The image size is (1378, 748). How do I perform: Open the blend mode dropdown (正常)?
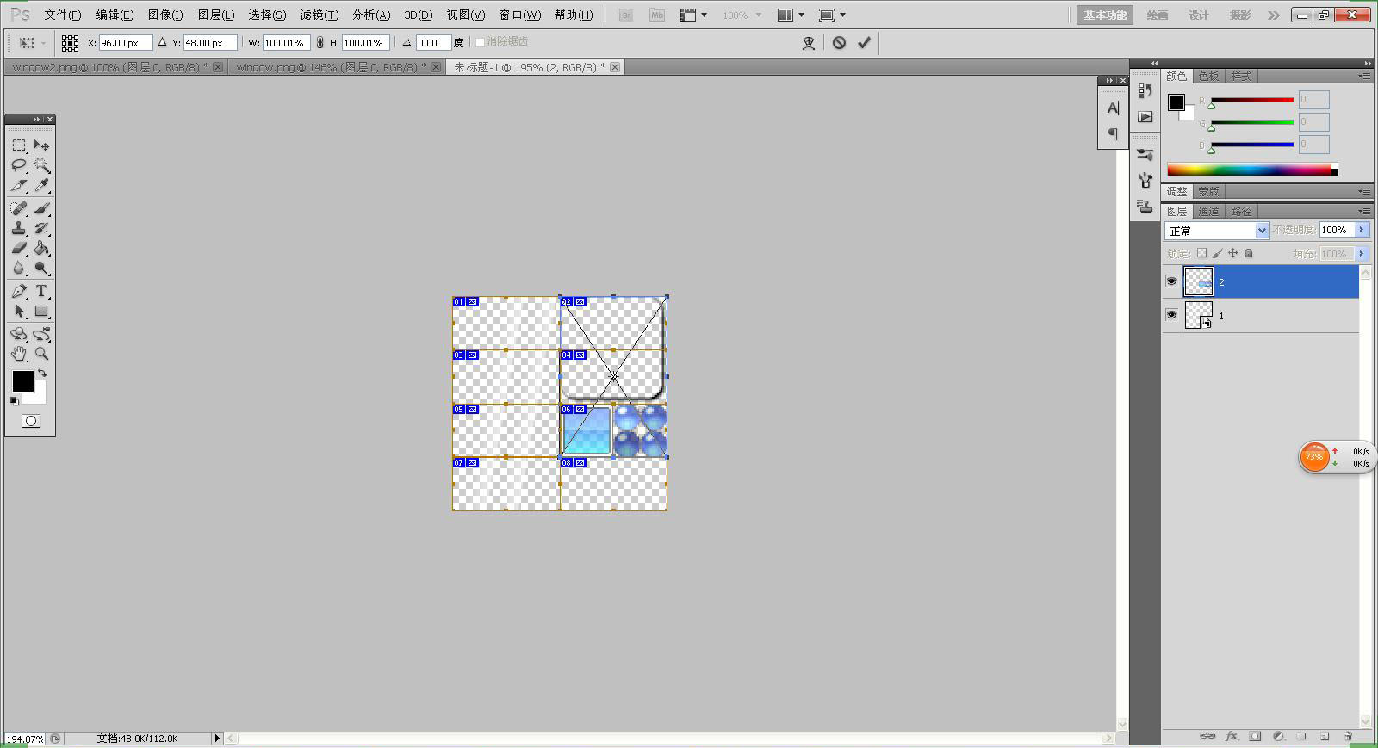click(1217, 231)
